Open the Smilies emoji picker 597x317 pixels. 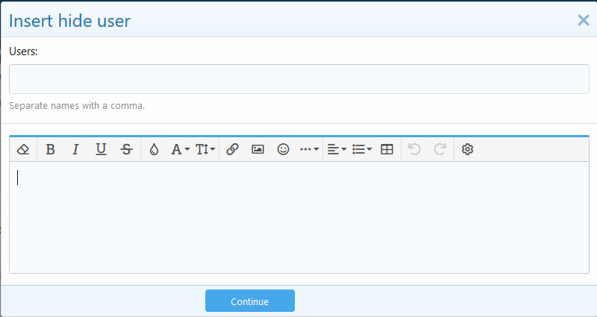point(283,149)
